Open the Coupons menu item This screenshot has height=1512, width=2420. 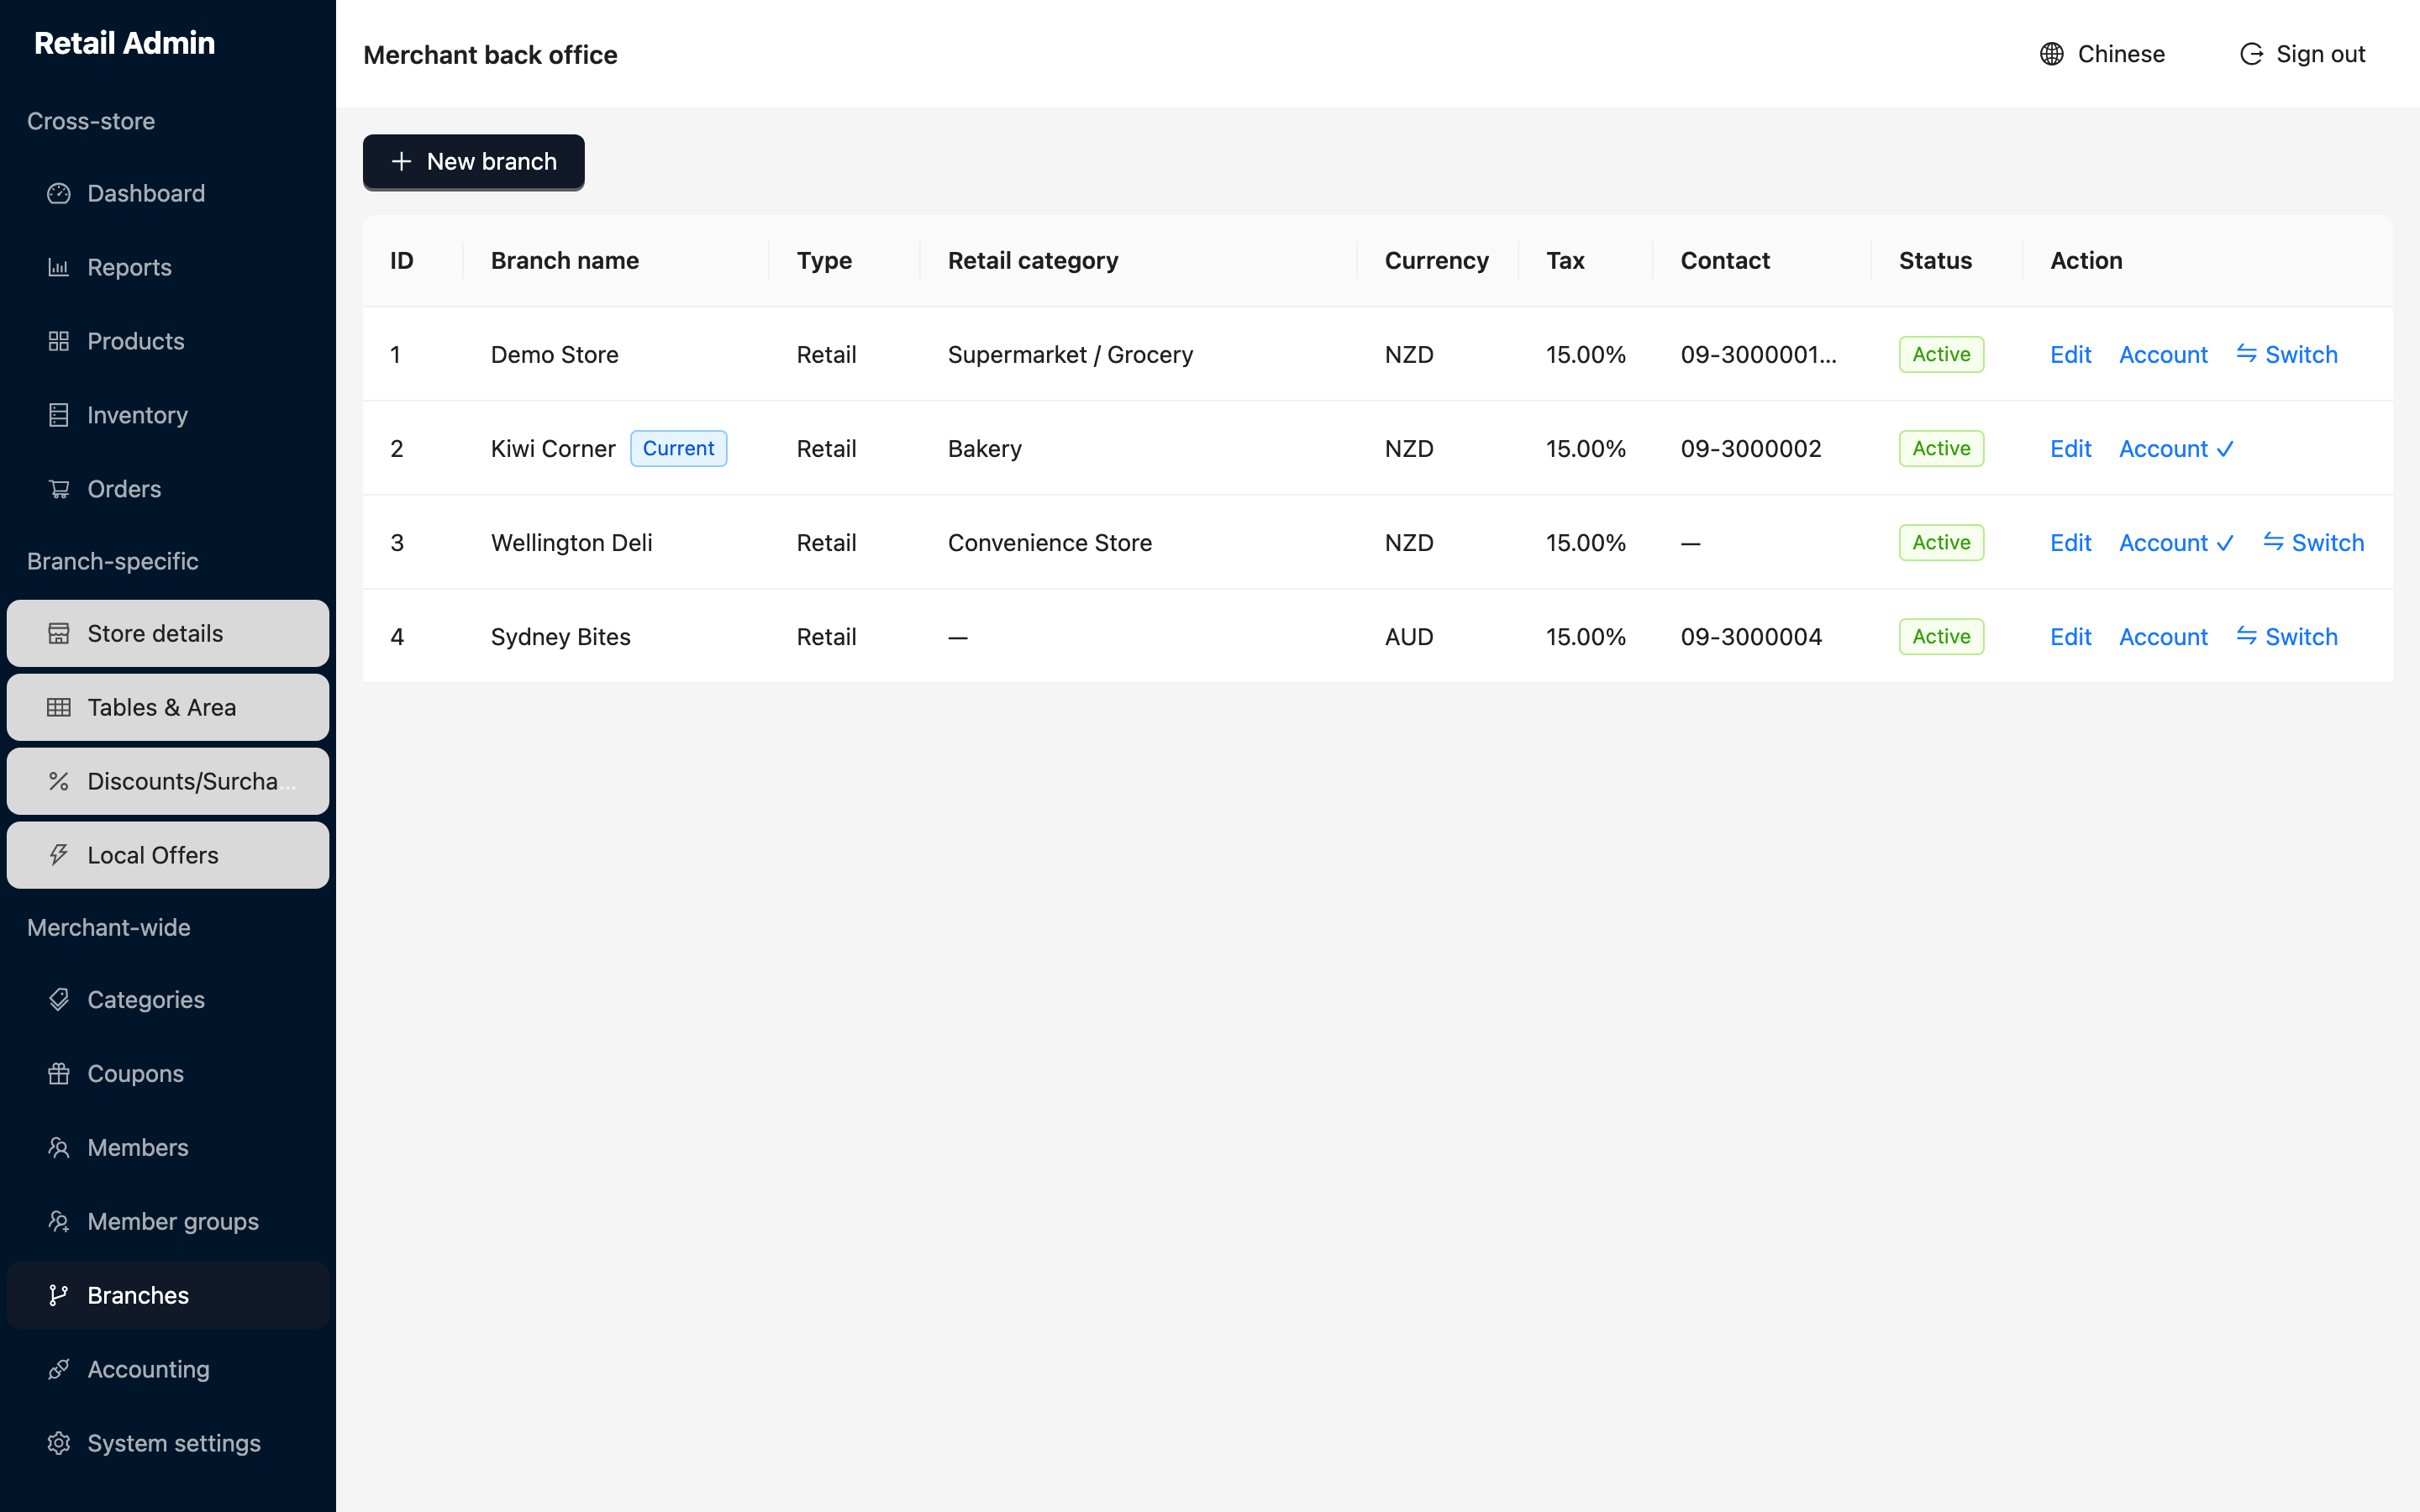168,1073
